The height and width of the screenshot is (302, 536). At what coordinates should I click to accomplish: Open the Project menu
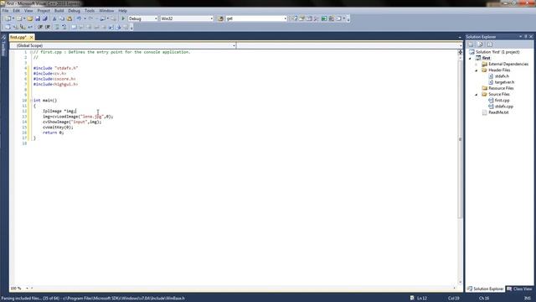pos(44,11)
